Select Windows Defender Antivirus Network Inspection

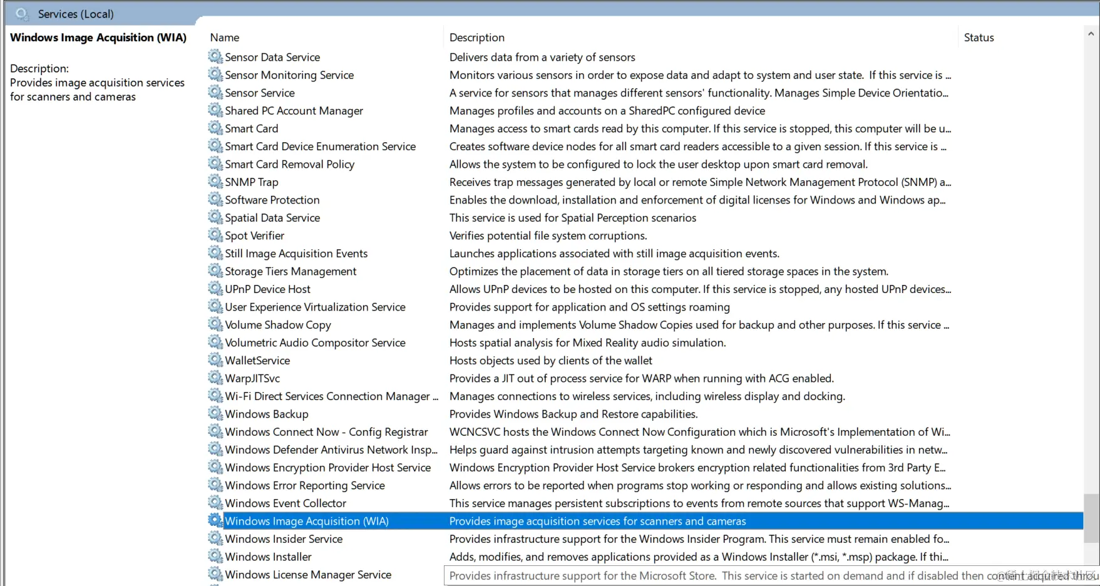[x=331, y=450]
